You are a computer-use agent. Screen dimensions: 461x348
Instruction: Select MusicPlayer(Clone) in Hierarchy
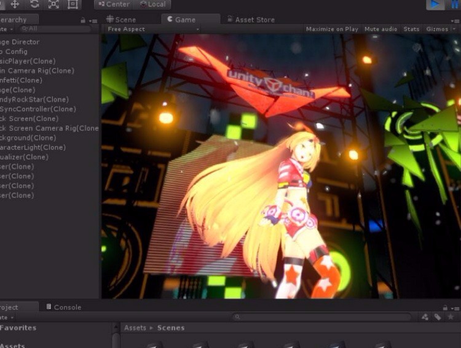click(x=49, y=61)
